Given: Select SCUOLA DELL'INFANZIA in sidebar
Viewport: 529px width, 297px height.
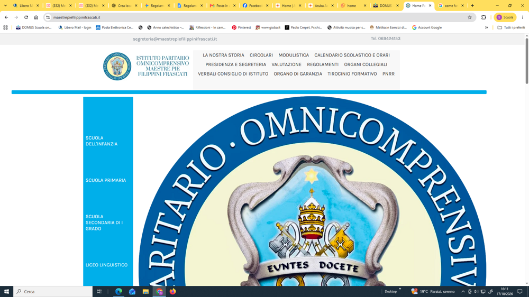Looking at the screenshot, I should coord(102,141).
